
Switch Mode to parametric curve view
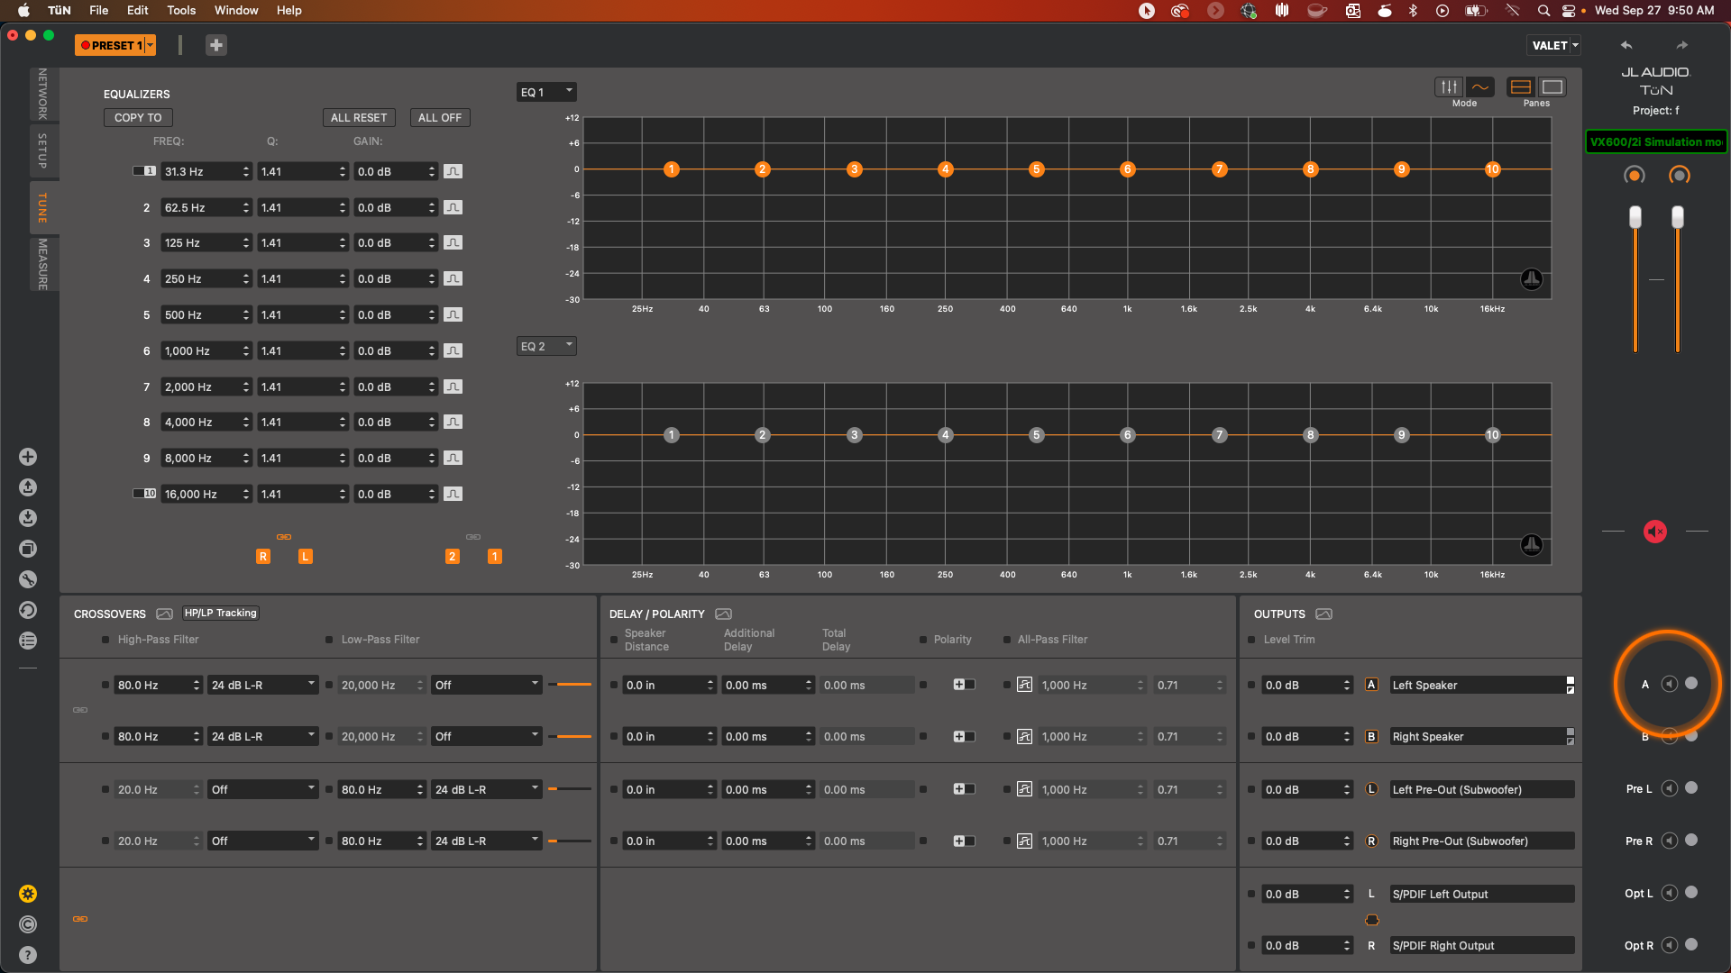pyautogui.click(x=1479, y=86)
